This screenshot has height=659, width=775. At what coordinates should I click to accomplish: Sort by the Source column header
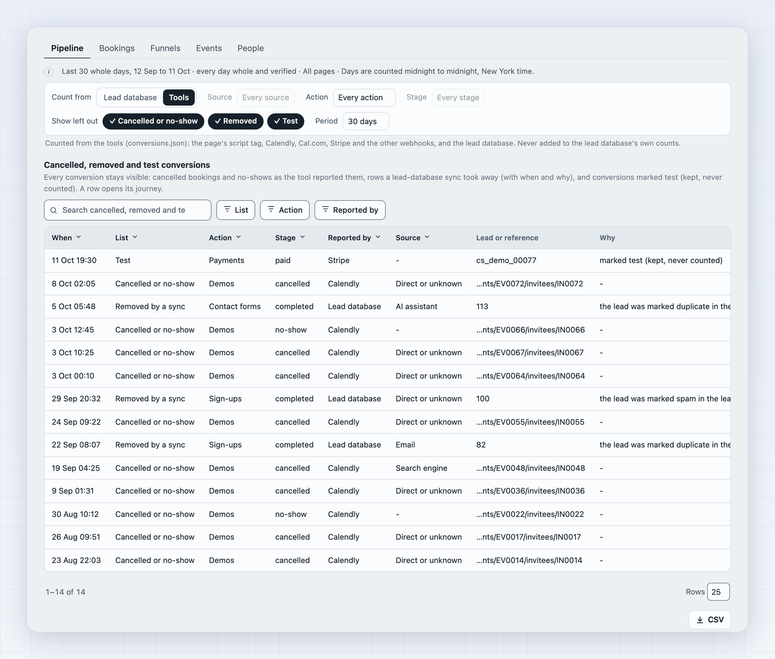tap(413, 238)
